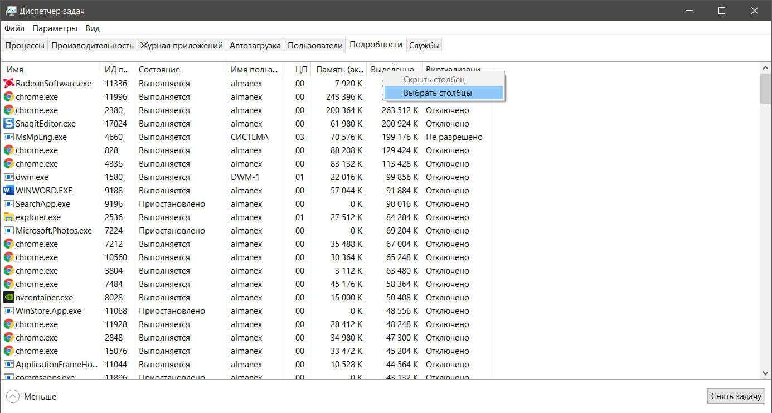Click the Chrome icon for PID 15076

pyautogui.click(x=9, y=351)
